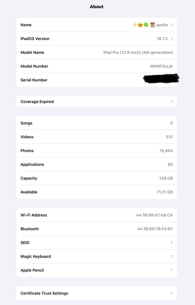Screen dimensions: 195x305
Task: Tap the Apple Pencil chevron arrow
Action: pos(172,270)
